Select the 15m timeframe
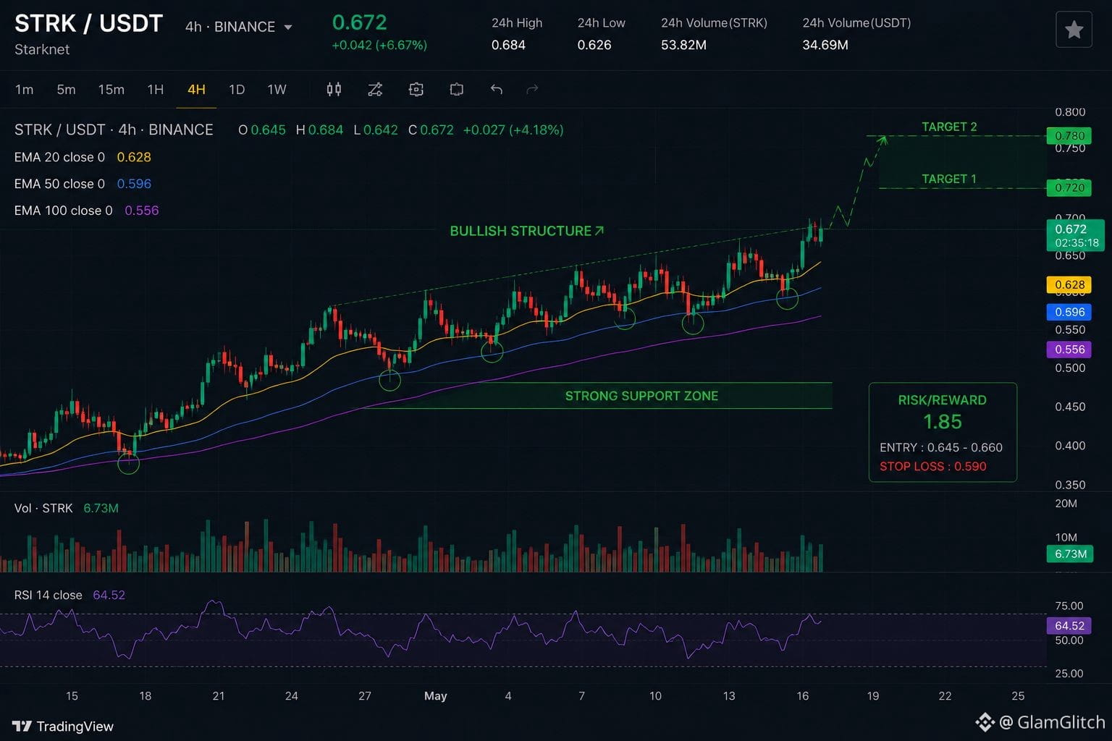Screen dimensions: 1112x741 pyautogui.click(x=111, y=90)
